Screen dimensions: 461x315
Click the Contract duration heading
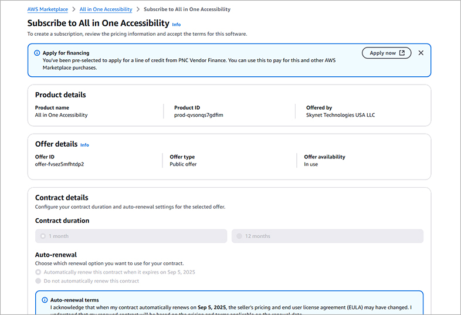[62, 221]
